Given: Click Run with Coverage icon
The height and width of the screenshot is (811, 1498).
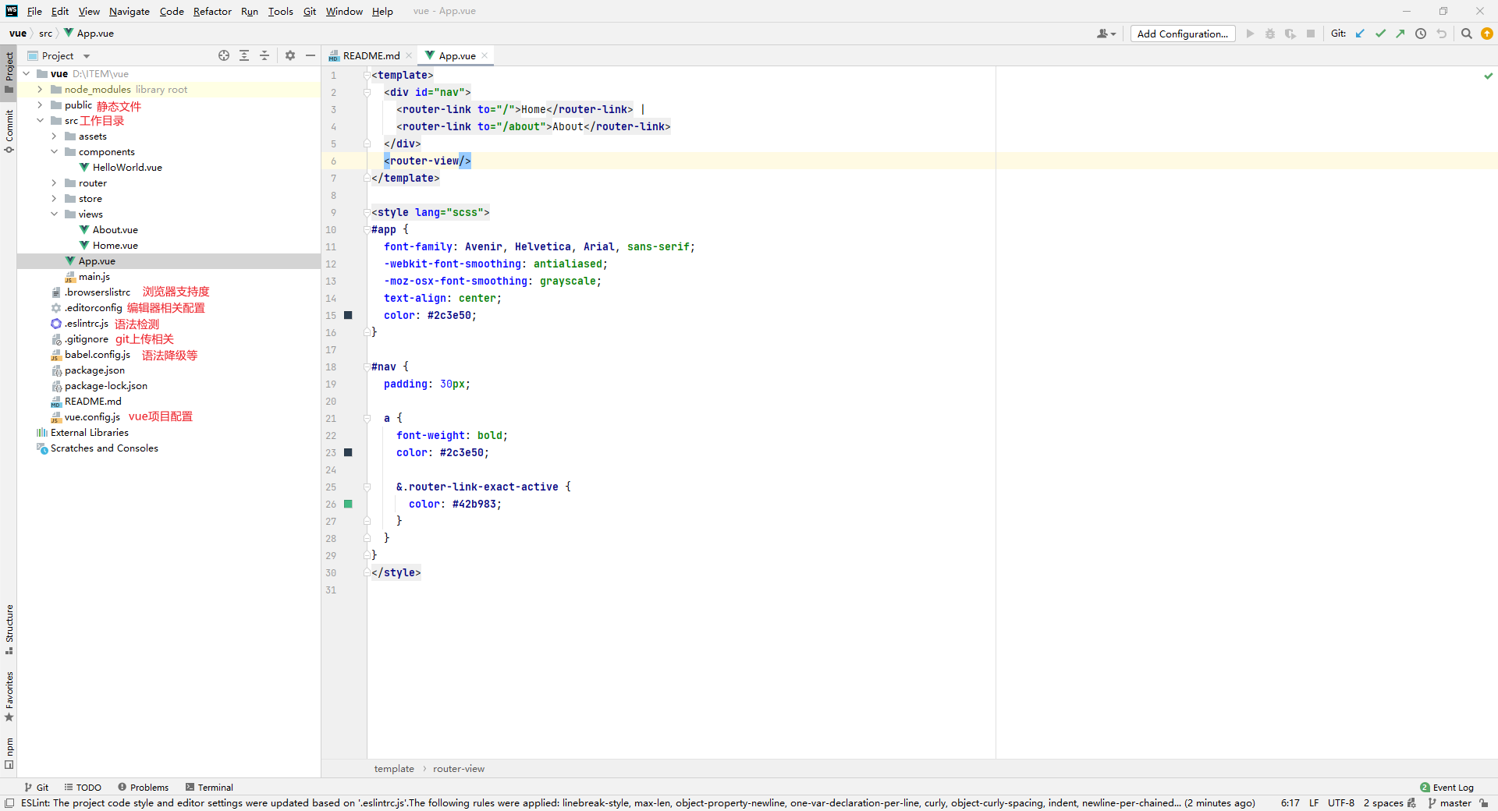Looking at the screenshot, I should click(1290, 34).
